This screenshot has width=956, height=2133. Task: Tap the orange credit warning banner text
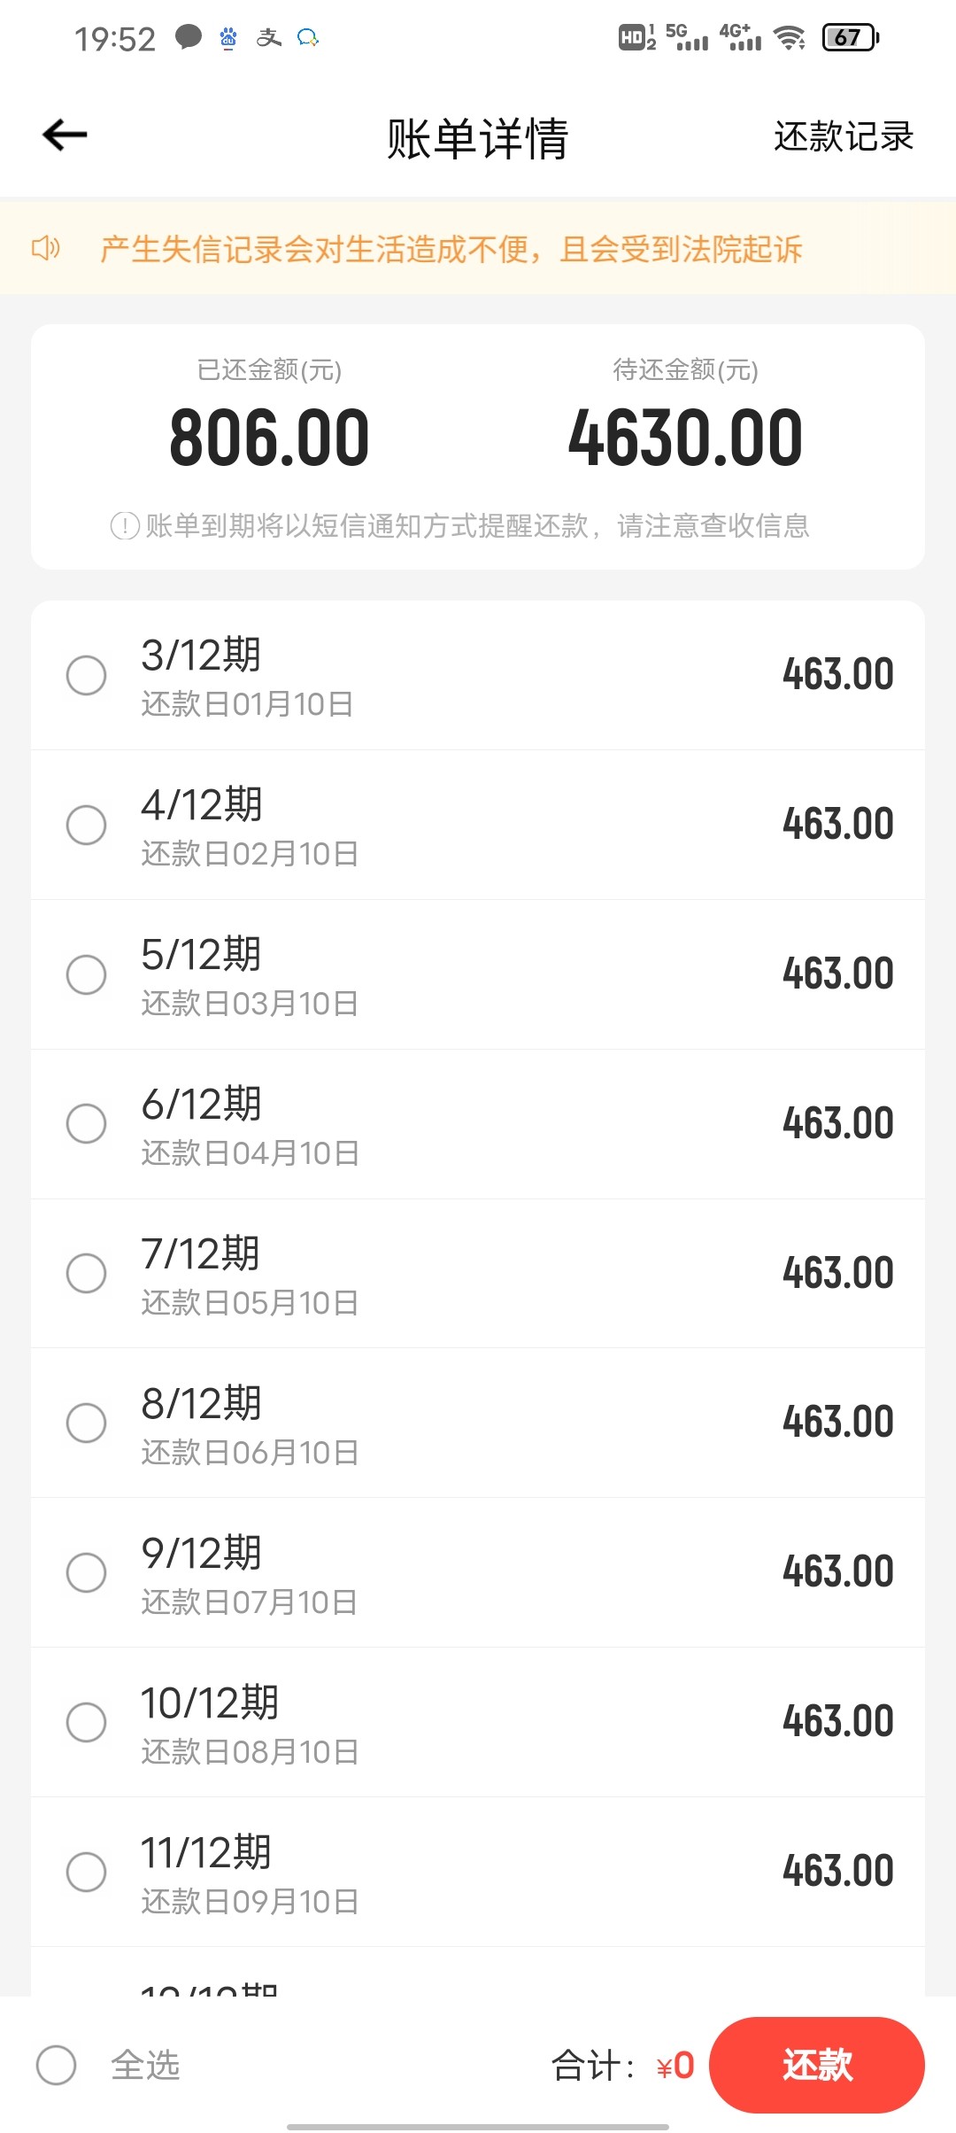click(x=451, y=249)
